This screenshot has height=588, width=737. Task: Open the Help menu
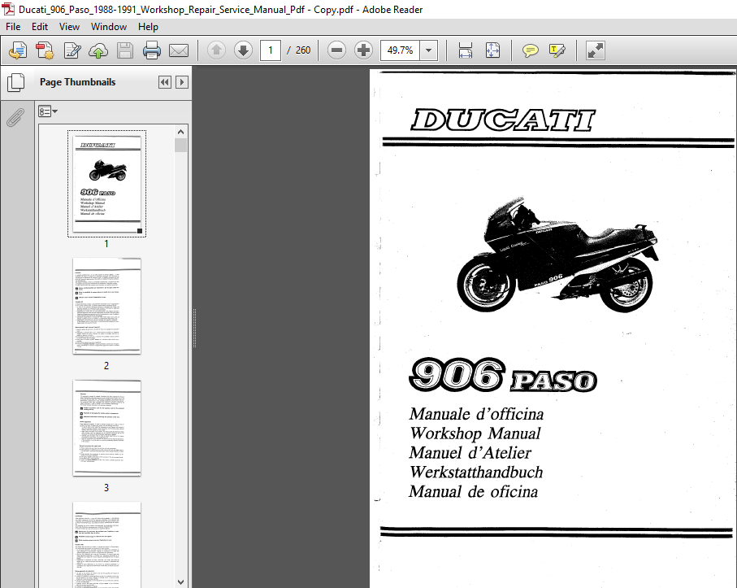pyautogui.click(x=148, y=27)
